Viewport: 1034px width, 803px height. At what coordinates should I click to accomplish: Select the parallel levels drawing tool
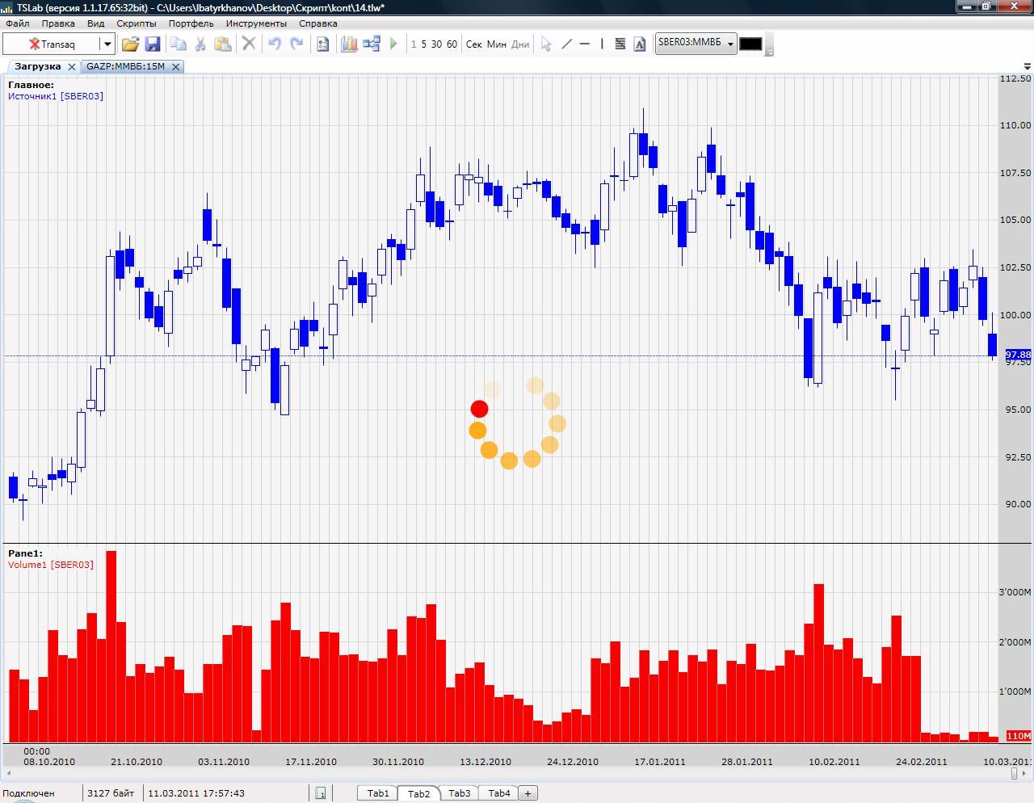point(620,44)
